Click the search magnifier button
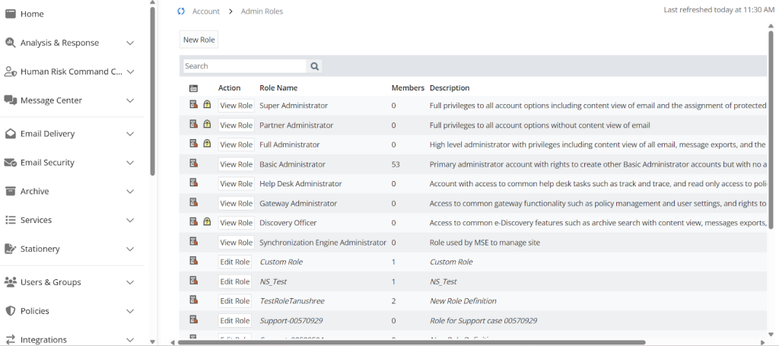The width and height of the screenshot is (779, 346). click(314, 66)
